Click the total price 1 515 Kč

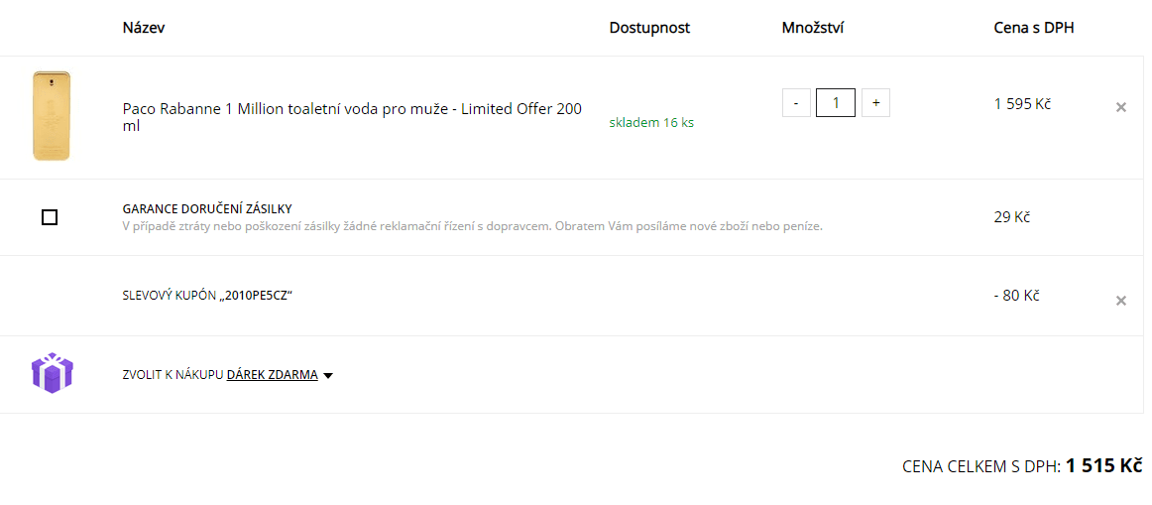click(1103, 466)
